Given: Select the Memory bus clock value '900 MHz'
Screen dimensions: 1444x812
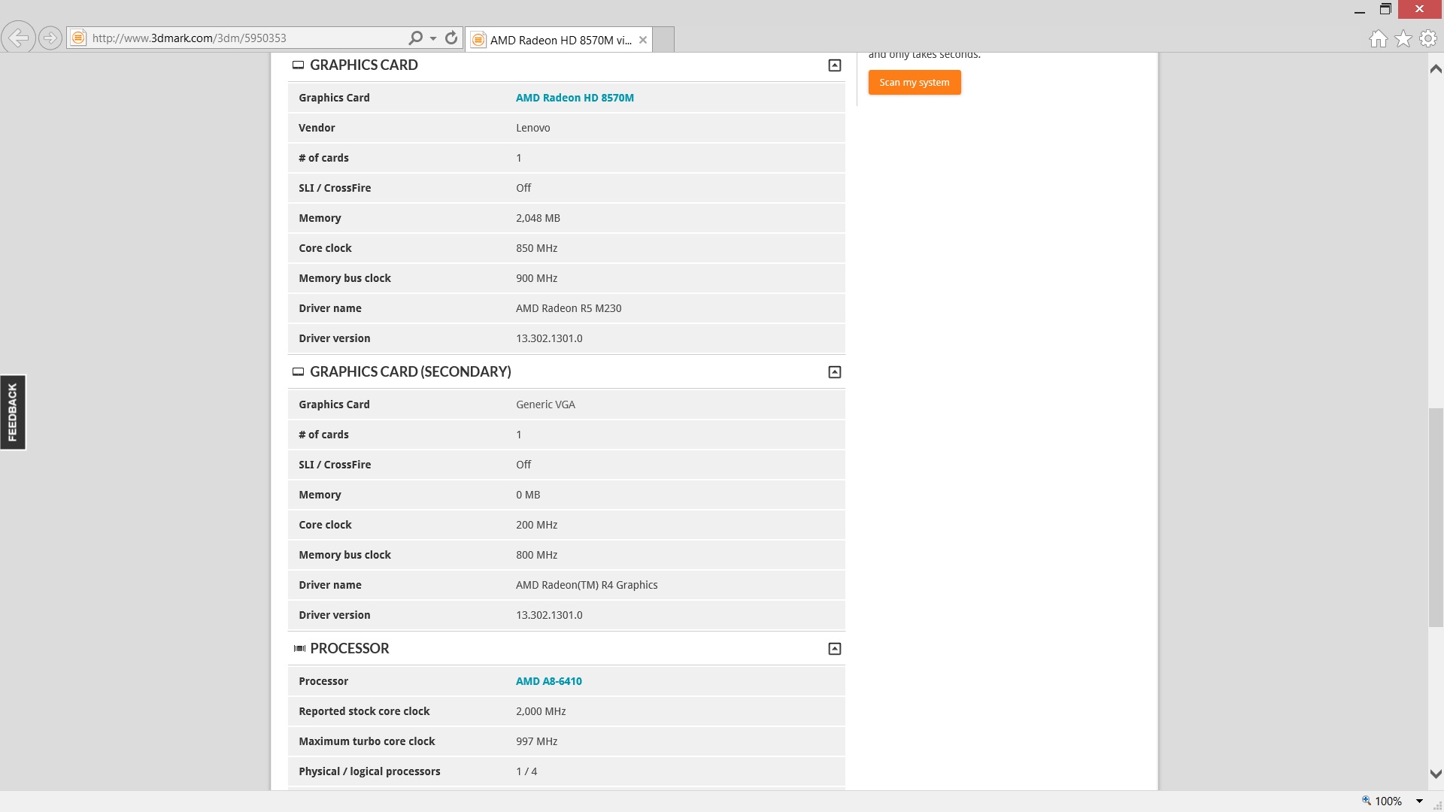Looking at the screenshot, I should point(537,278).
